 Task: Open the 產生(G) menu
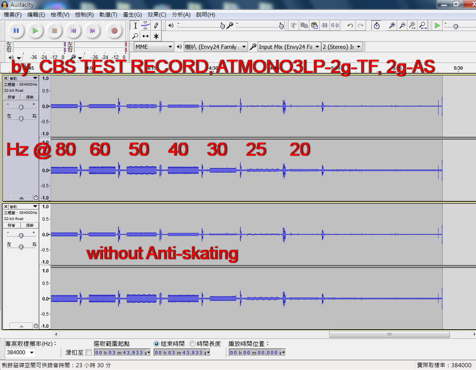(133, 15)
